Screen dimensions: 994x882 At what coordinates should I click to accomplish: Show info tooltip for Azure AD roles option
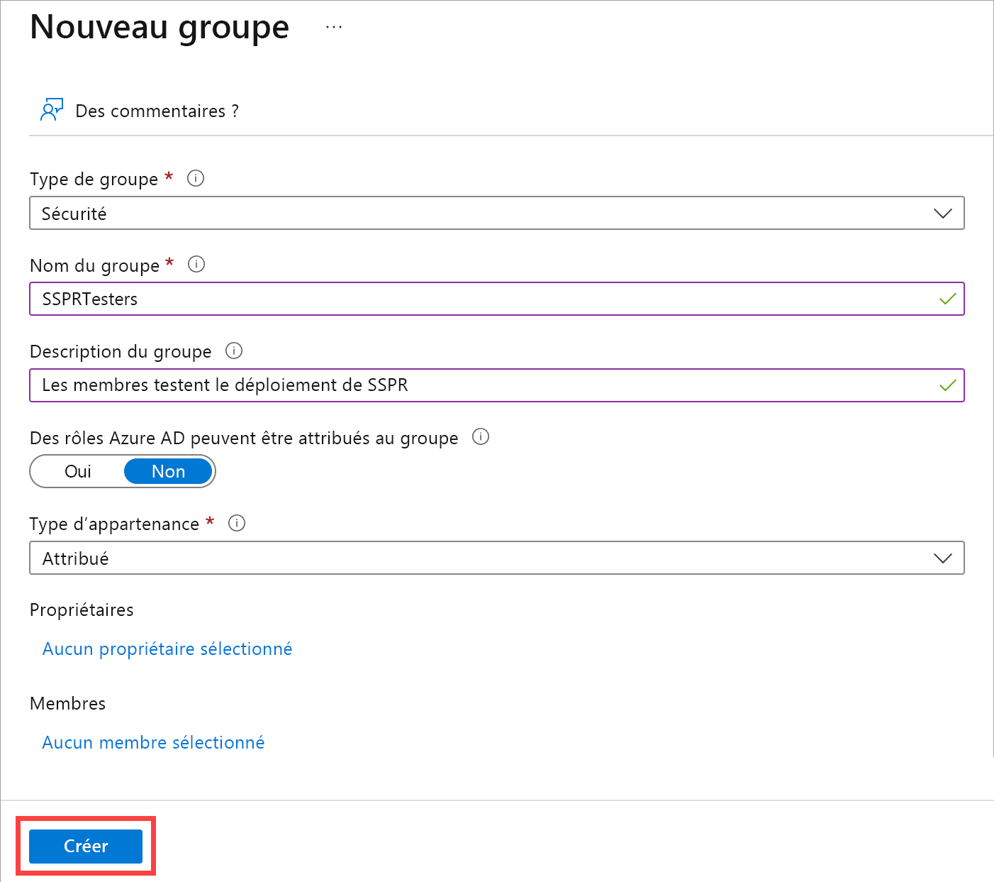click(481, 436)
